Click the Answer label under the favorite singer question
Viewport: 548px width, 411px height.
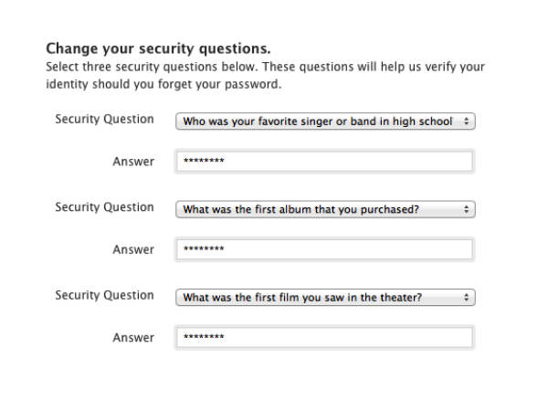point(133,162)
